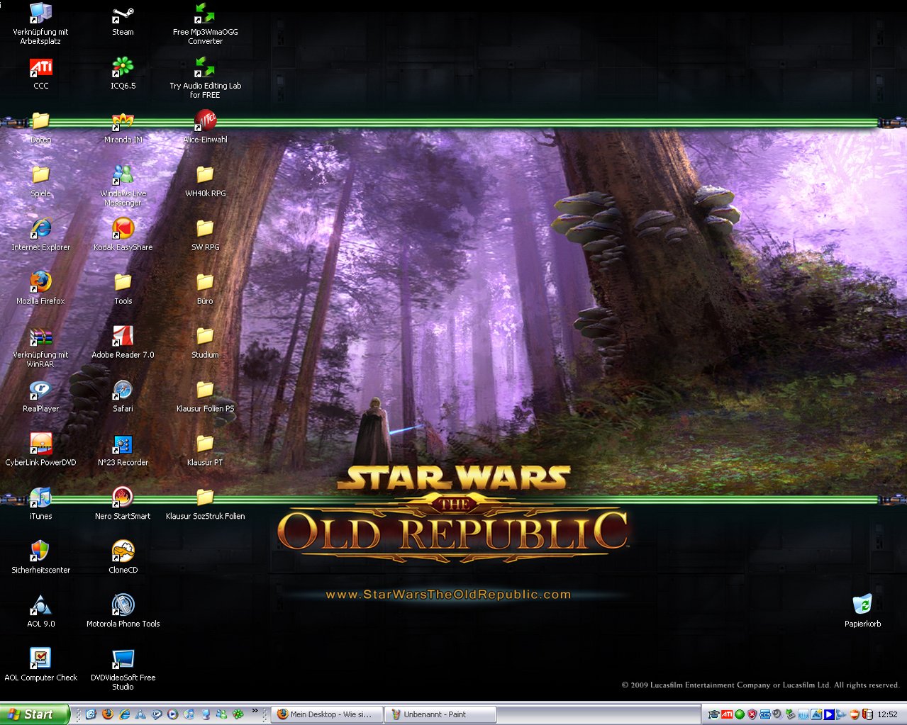Switch to the Unbenannt - Paint taskbar window
This screenshot has width=907, height=725.
(440, 714)
